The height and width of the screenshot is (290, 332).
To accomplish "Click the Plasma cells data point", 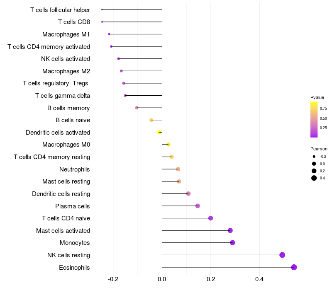I will tap(198, 206).
